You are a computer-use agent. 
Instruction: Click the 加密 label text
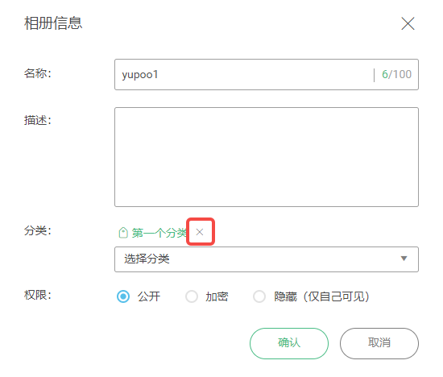click(217, 296)
